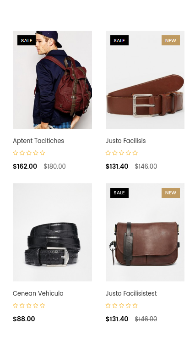Click the crossed-out $180.00 old price
This screenshot has width=195, height=352.
pos(54,166)
